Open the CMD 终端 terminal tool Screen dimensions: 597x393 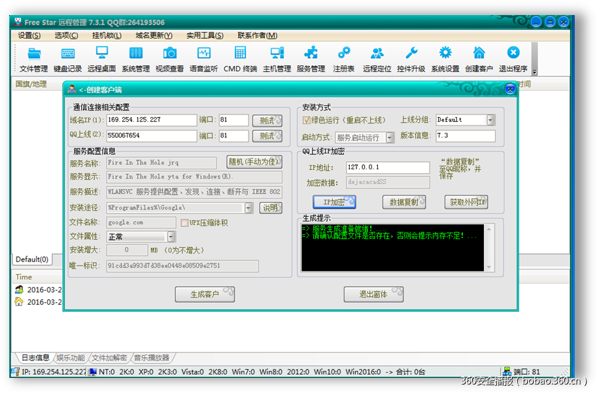point(239,58)
